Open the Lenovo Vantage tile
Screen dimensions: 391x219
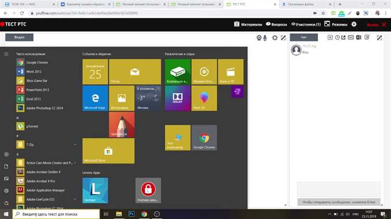(x=95, y=190)
